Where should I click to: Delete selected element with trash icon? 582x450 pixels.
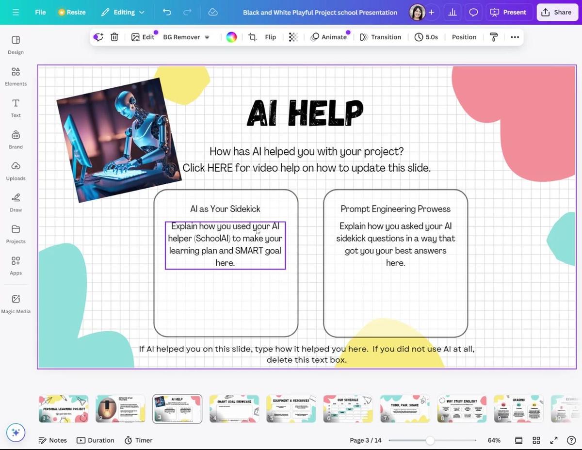point(114,37)
